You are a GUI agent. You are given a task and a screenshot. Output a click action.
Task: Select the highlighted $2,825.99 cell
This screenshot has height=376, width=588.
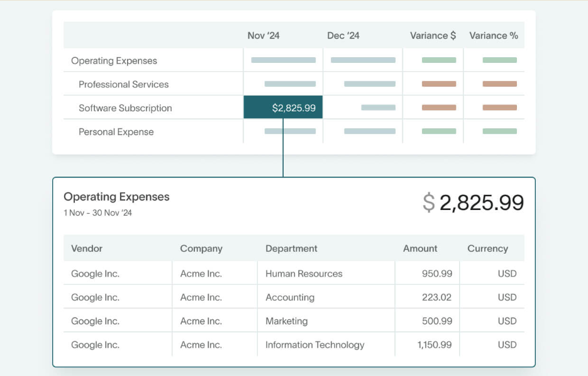point(282,107)
